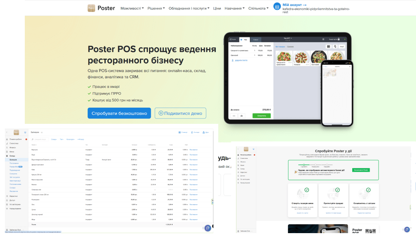
Task: Click the Спробуйте progress step
Action: (x=304, y=166)
